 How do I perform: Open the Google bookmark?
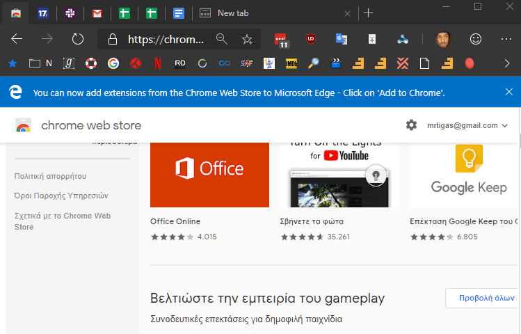point(113,63)
